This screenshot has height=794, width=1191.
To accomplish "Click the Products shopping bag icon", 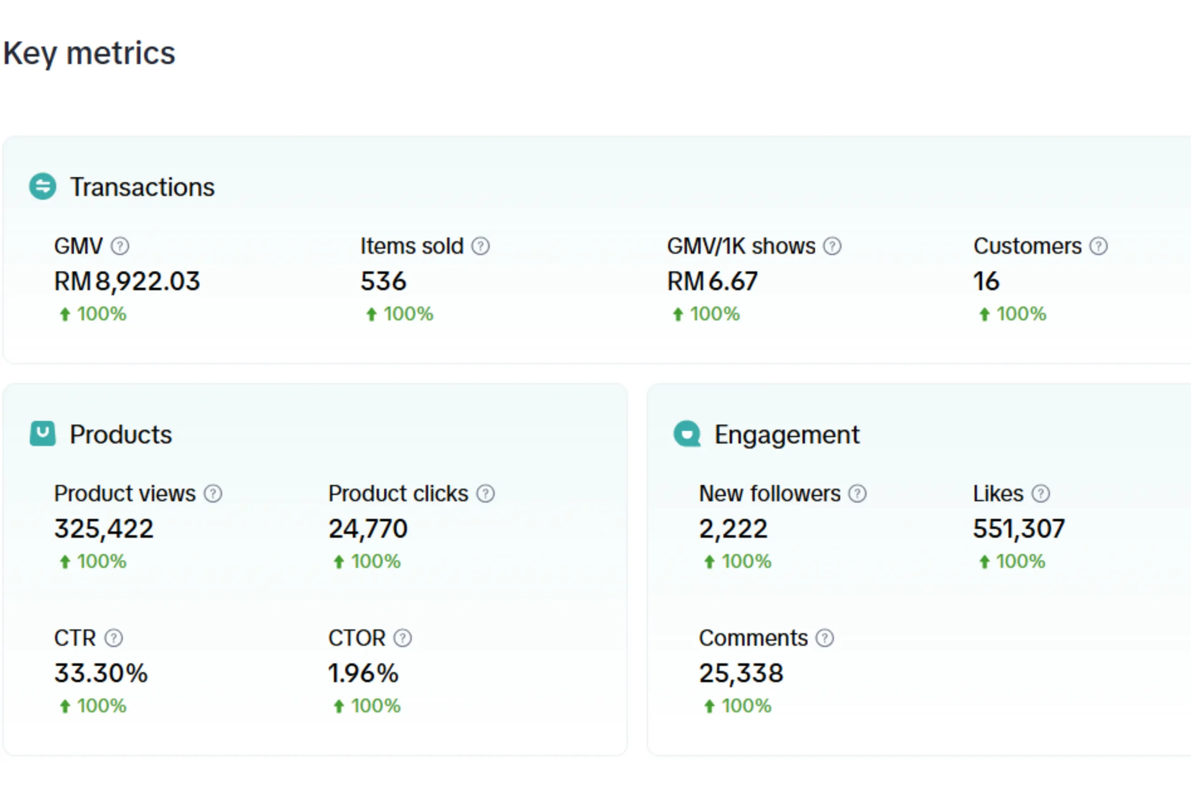I will pyautogui.click(x=42, y=434).
